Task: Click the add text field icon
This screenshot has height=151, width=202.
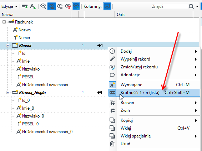Action: coord(33,6)
